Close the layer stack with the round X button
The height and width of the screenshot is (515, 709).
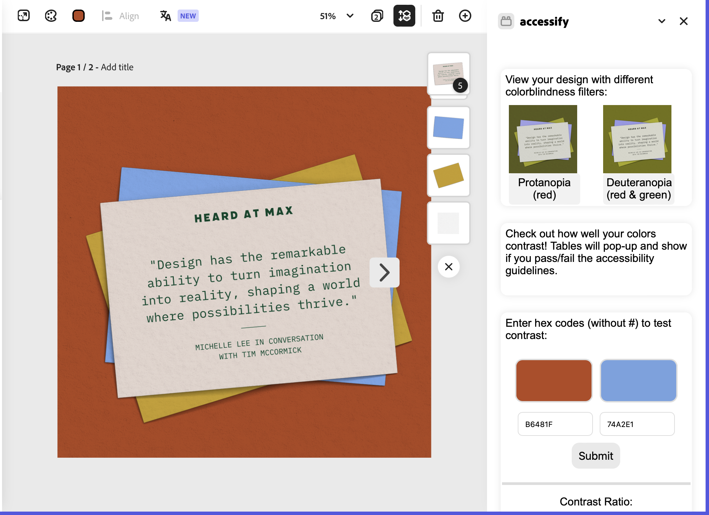pyautogui.click(x=448, y=267)
